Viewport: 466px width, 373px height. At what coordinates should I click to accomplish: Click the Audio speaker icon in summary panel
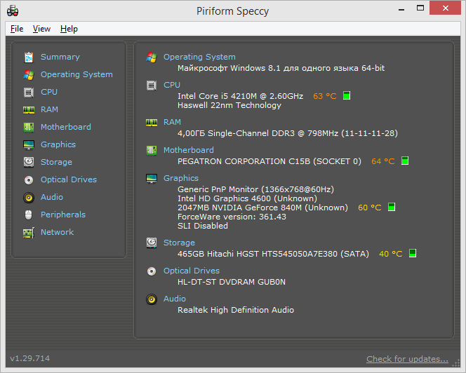pyautogui.click(x=152, y=299)
